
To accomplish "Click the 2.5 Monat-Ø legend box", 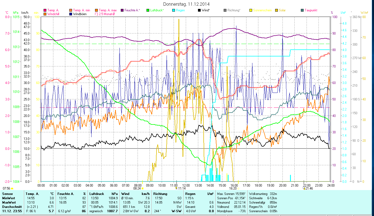I will (97, 14).
